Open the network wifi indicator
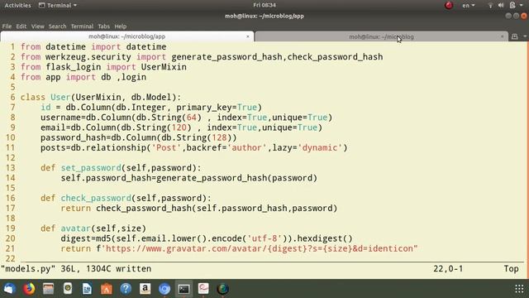Viewport: 529px width, 298px height. (490, 5)
